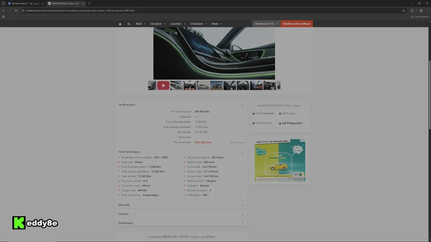Expand the Confort section
Screen dimensions: 431x242
[x=181, y=214]
